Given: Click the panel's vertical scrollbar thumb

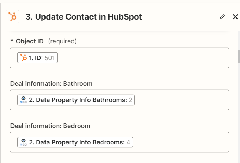Looking at the screenshot, I should click(239, 57).
